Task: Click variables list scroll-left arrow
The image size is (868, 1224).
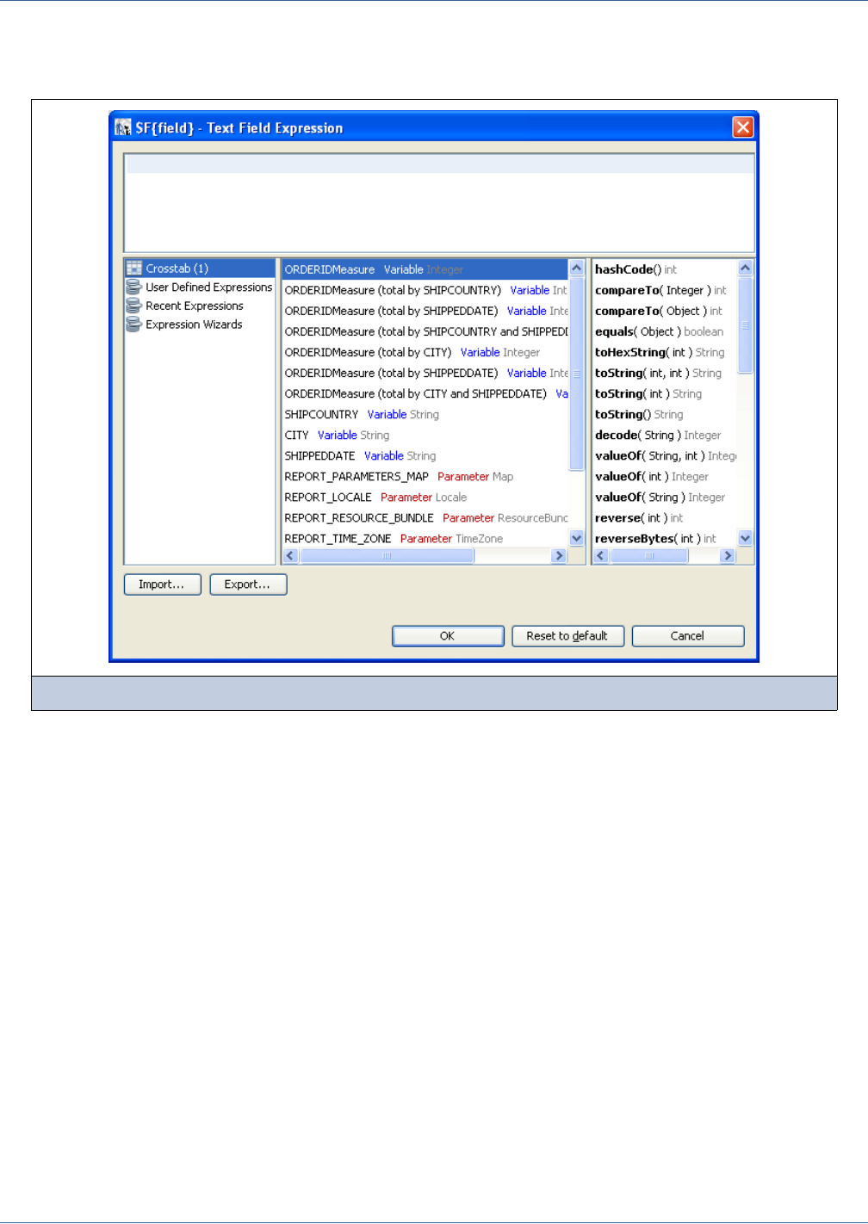Action: click(290, 556)
